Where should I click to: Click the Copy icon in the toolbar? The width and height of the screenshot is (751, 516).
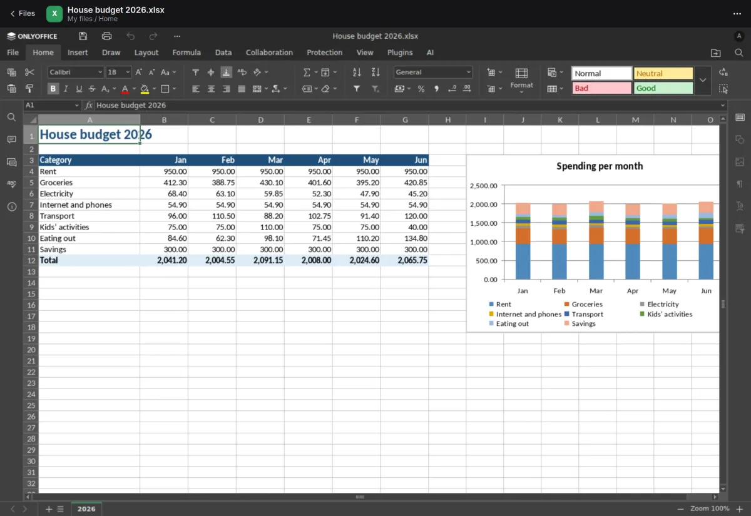click(x=11, y=73)
